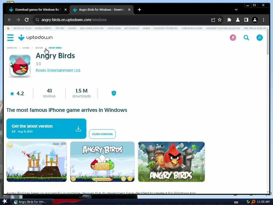Click Get the latest version button

(x=46, y=129)
